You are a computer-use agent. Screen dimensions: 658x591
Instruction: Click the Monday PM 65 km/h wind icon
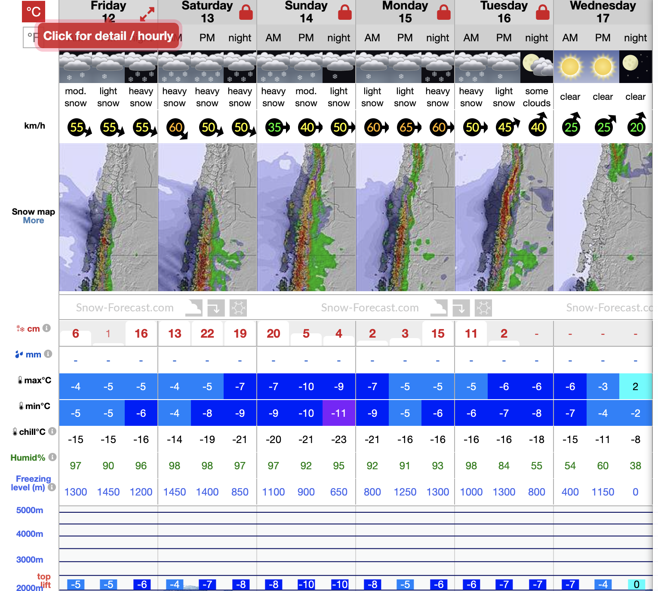click(409, 127)
